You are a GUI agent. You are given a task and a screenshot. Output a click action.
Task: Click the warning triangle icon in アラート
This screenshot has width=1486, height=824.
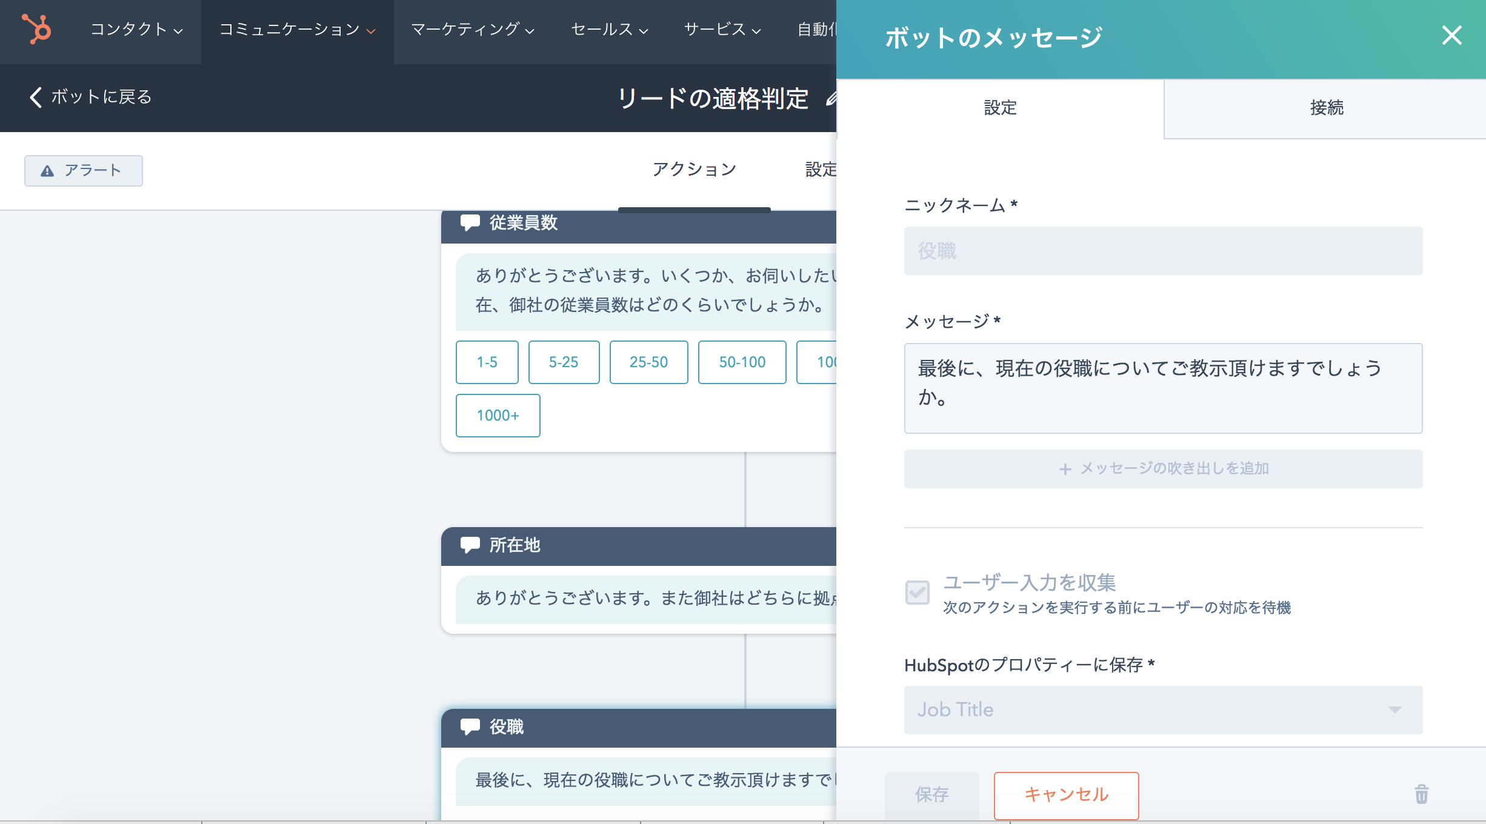tap(47, 171)
